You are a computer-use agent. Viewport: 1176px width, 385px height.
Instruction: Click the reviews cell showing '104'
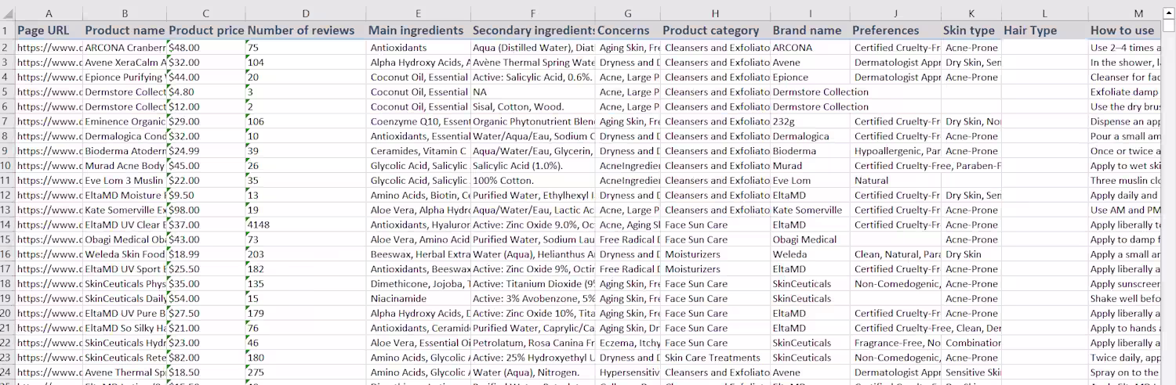(x=306, y=63)
